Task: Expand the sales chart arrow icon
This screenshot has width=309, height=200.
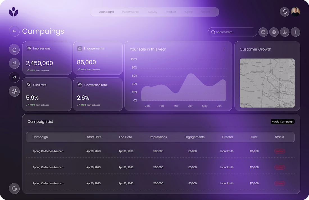Action: 224,49
